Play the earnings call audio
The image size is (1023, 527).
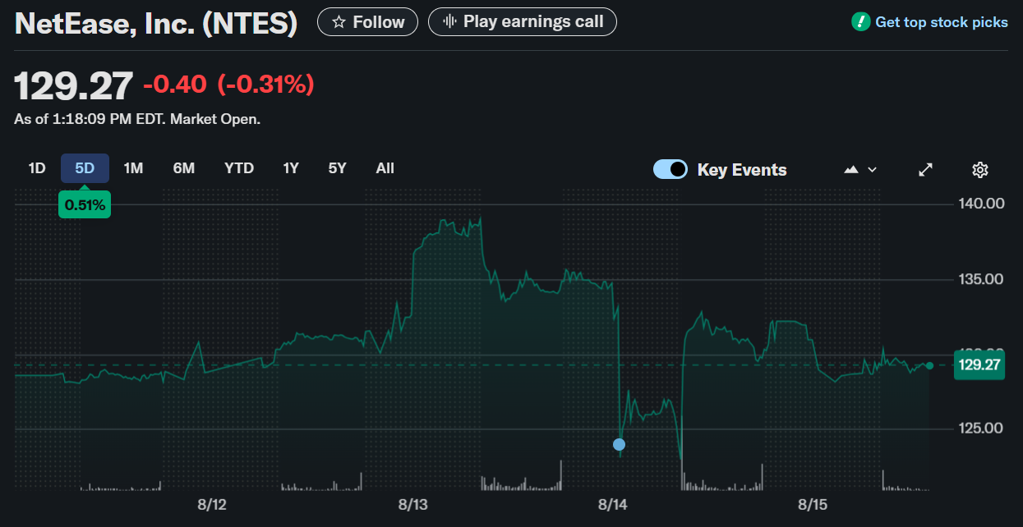coord(523,22)
